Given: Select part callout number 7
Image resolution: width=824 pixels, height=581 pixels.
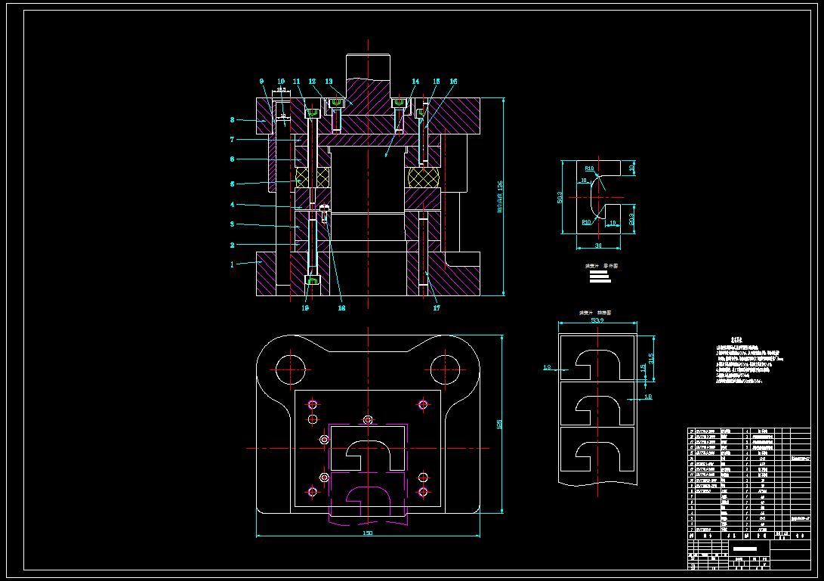Looking at the screenshot, I should pyautogui.click(x=233, y=139).
